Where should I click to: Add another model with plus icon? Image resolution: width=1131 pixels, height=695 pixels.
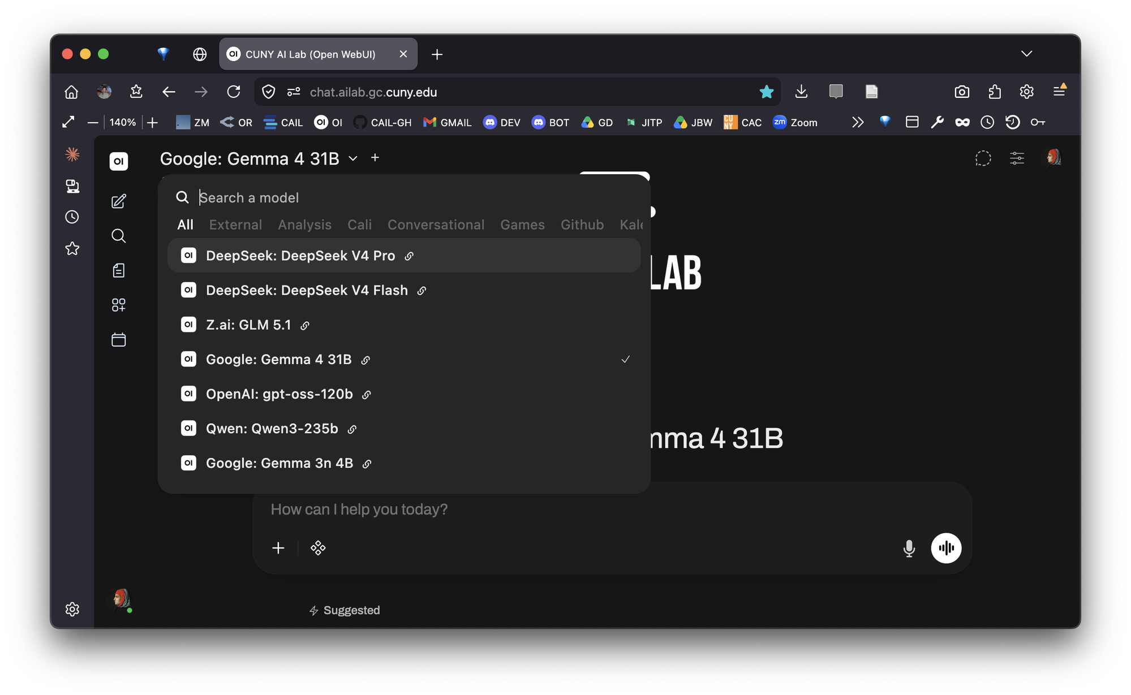pyautogui.click(x=375, y=158)
